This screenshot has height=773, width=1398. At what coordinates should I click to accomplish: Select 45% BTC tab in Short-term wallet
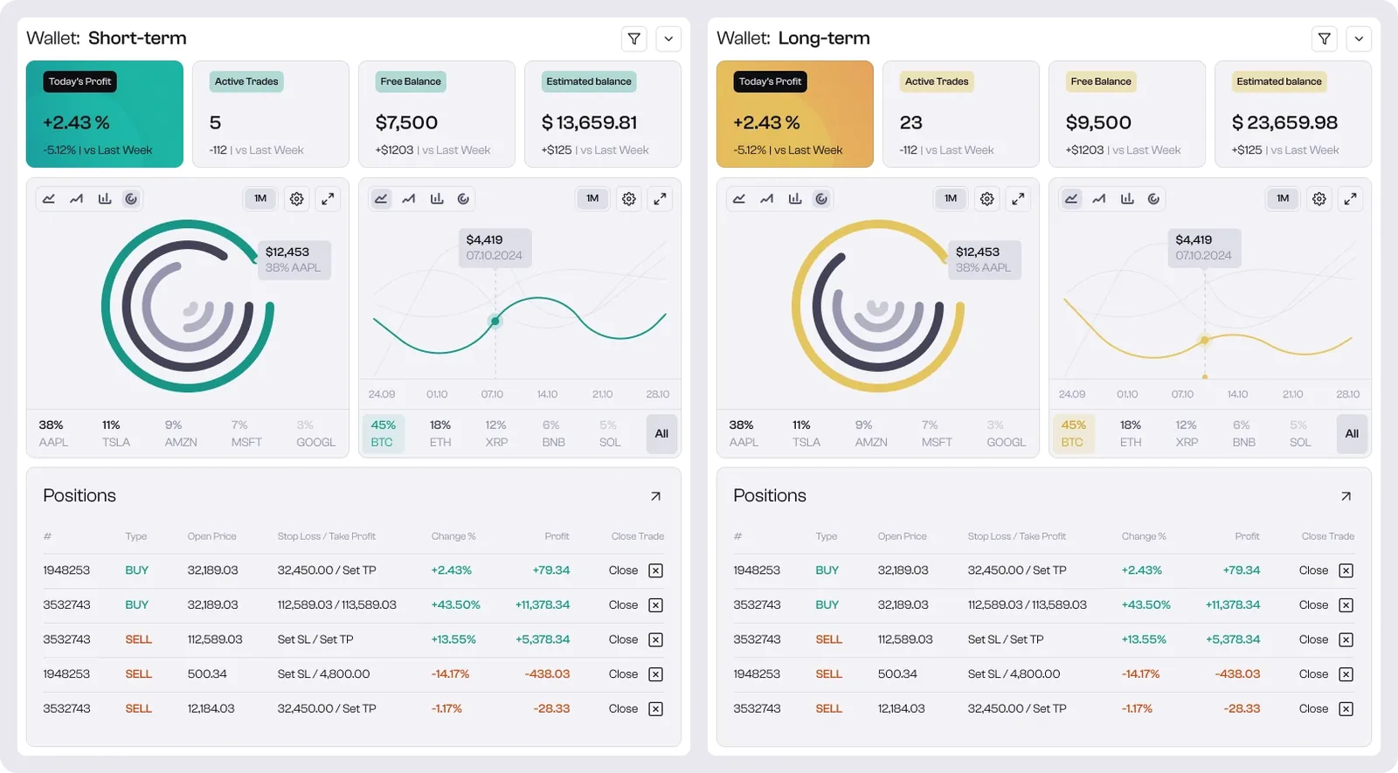tap(383, 434)
